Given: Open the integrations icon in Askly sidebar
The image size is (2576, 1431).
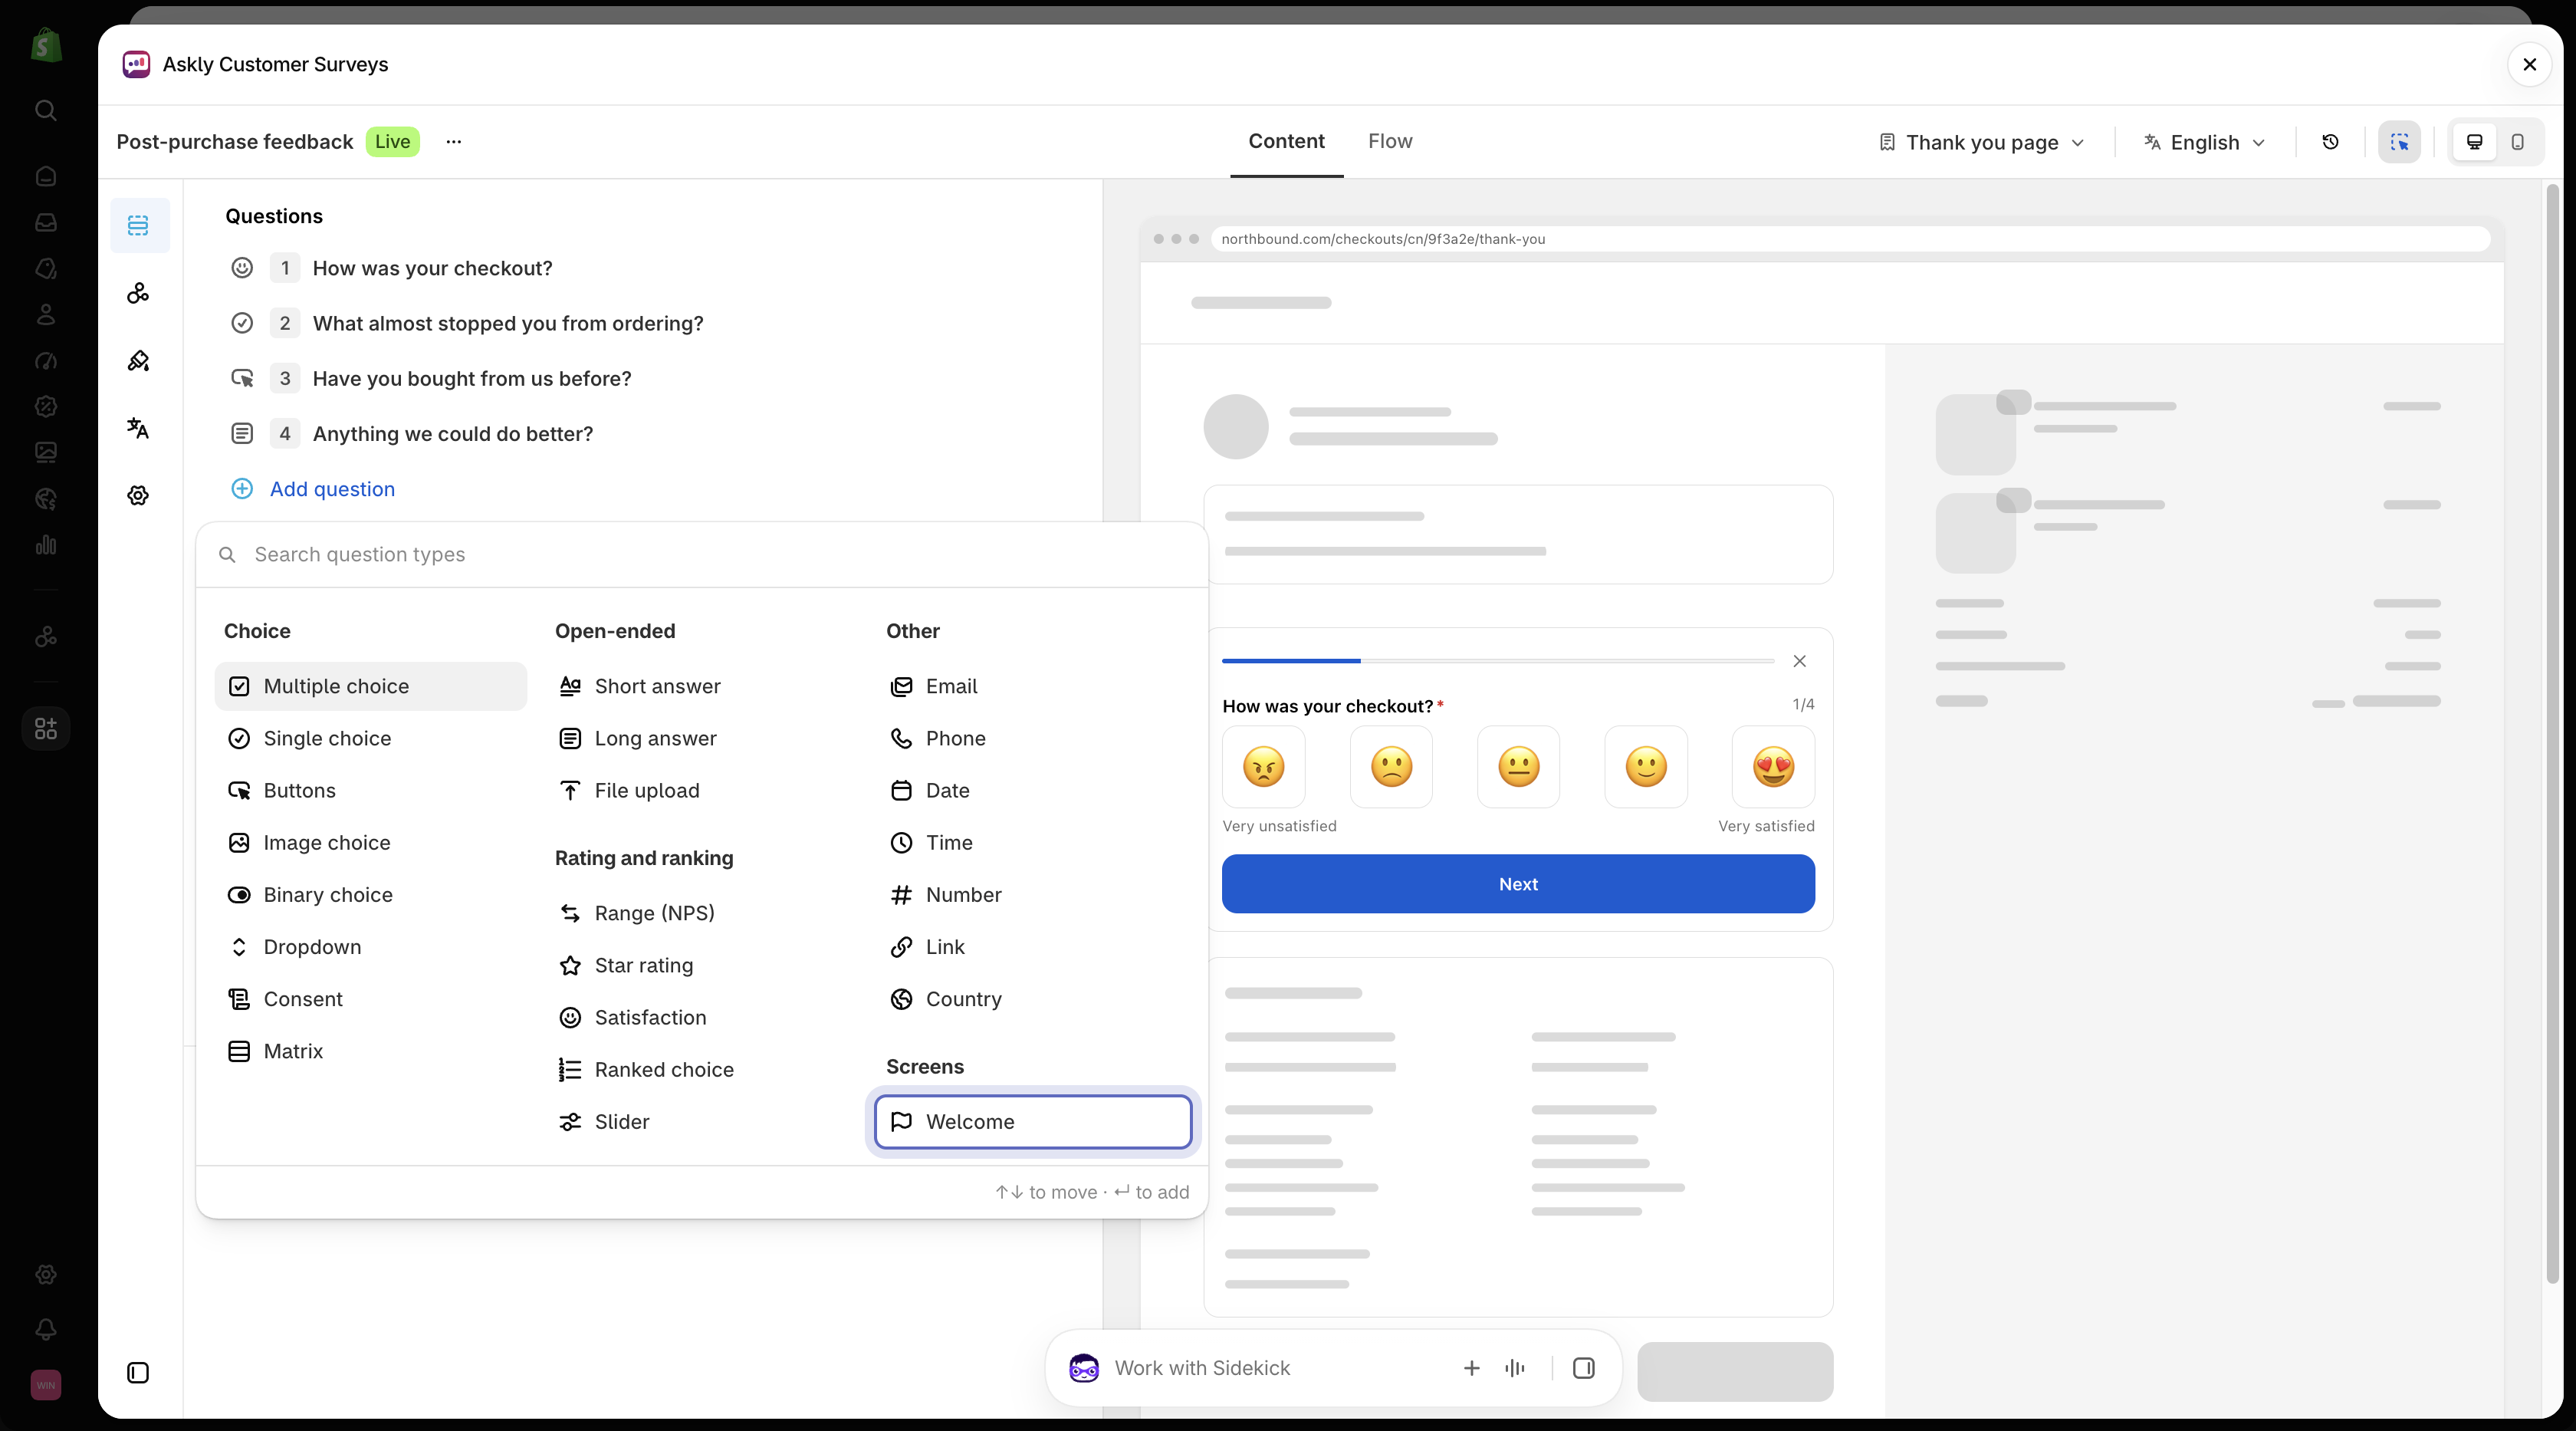Looking at the screenshot, I should [x=138, y=292].
